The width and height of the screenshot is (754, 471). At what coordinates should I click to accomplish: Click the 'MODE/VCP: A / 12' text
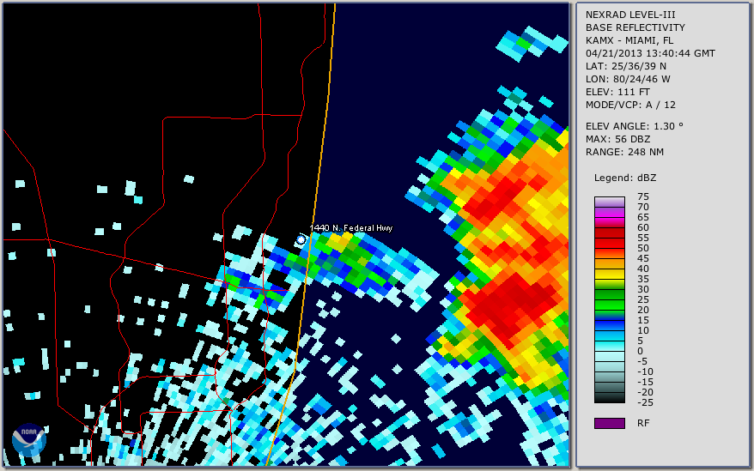click(630, 105)
